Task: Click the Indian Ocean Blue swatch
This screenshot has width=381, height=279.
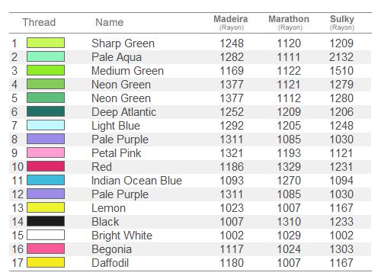Action: 46,180
